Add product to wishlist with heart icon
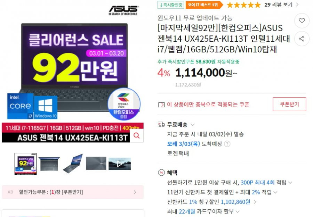Screen dimensions: 313x217 point(302,21)
